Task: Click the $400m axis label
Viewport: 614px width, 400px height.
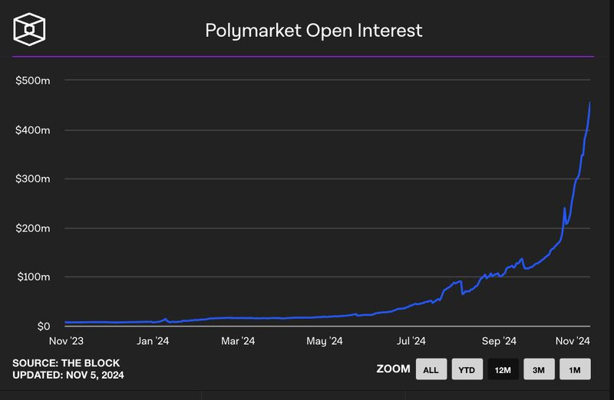Action: click(32, 130)
